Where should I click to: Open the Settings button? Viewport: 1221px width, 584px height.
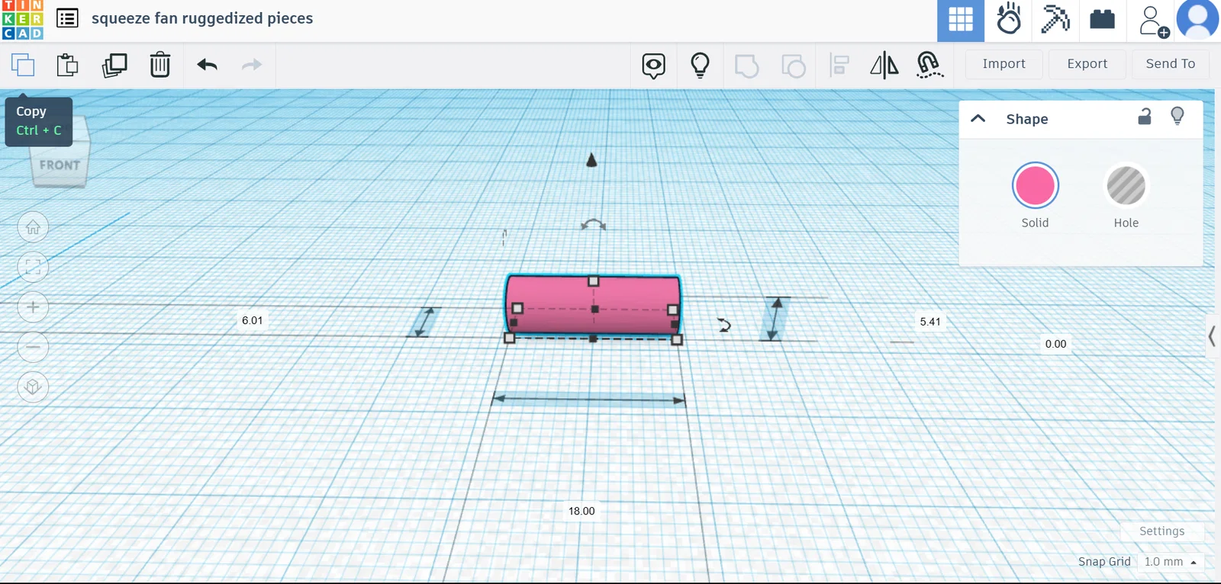point(1161,531)
